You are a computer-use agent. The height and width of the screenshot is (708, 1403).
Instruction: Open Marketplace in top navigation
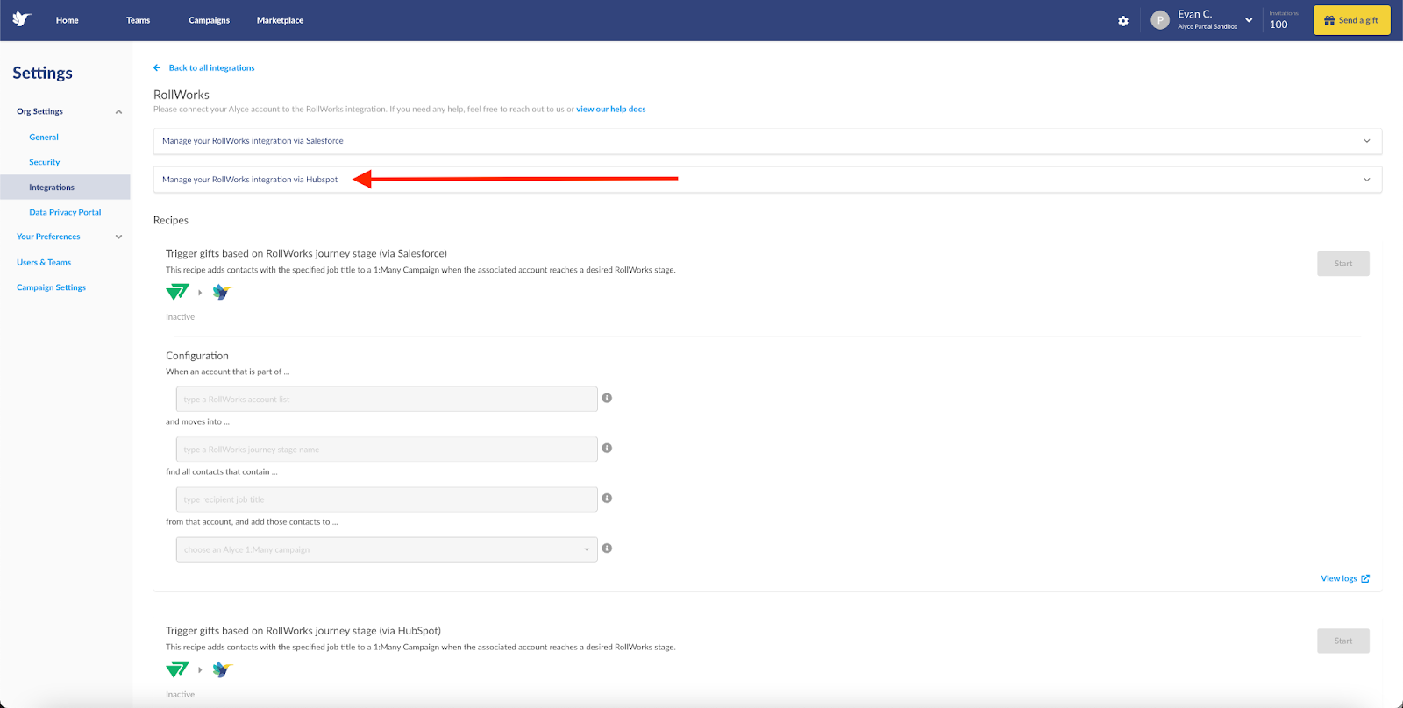tap(281, 20)
